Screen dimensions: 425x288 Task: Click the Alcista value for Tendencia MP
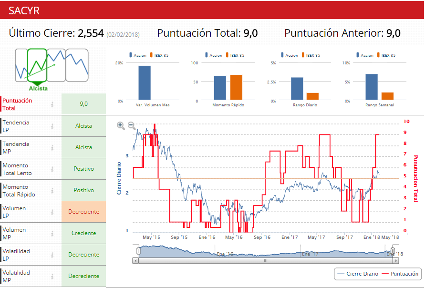click(84, 147)
